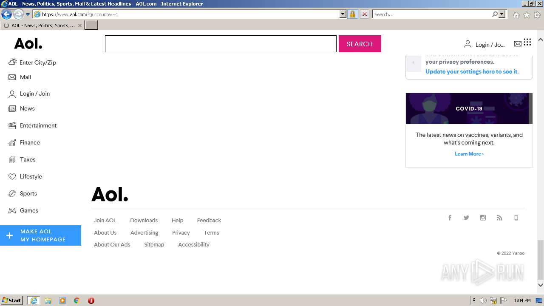Click inside the AOL search input field
Image resolution: width=544 pixels, height=306 pixels.
pyautogui.click(x=221, y=44)
